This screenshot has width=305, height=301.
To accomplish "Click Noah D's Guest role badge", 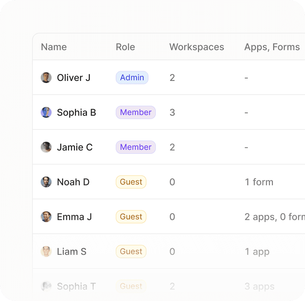I will (131, 182).
